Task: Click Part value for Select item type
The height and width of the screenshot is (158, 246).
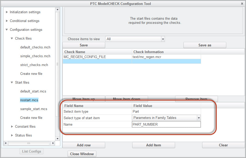Action: coord(166,111)
